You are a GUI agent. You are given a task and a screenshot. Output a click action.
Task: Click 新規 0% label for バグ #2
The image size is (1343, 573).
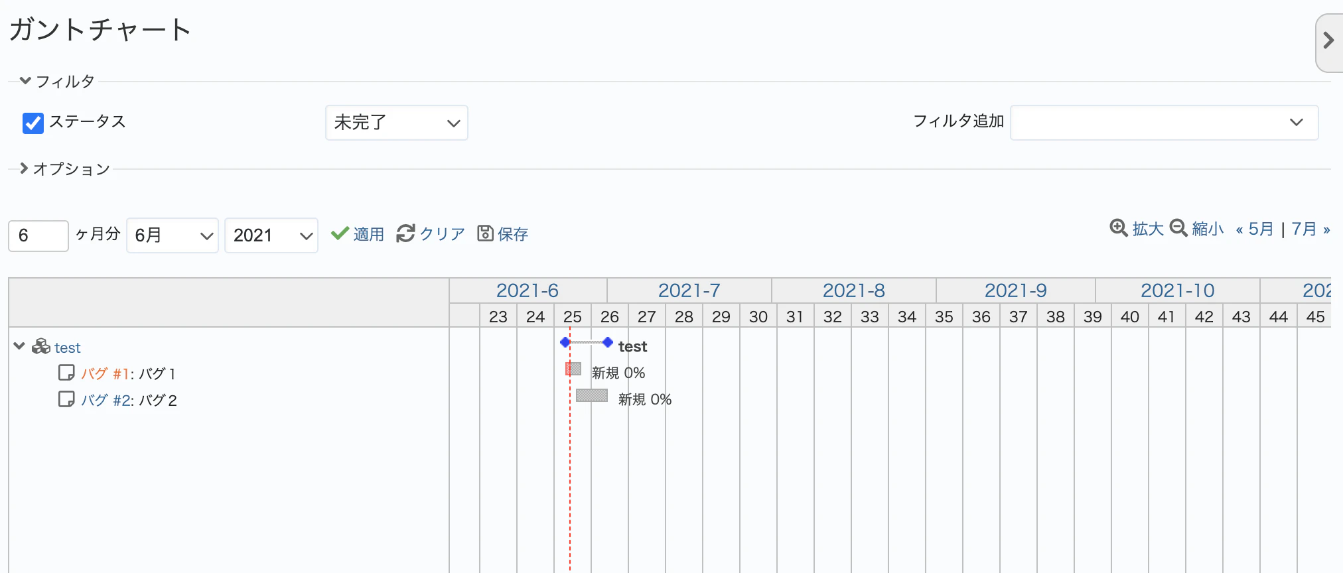(x=645, y=399)
